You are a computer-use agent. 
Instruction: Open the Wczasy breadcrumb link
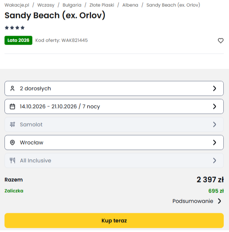click(45, 5)
